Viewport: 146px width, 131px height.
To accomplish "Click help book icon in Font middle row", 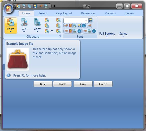I will click(70, 26).
